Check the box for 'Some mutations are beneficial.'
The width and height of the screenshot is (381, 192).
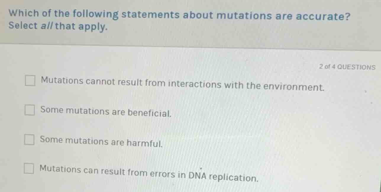click(x=30, y=110)
